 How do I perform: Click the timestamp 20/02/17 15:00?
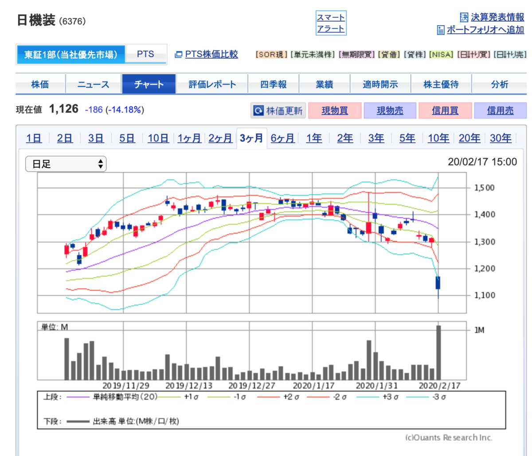click(482, 162)
